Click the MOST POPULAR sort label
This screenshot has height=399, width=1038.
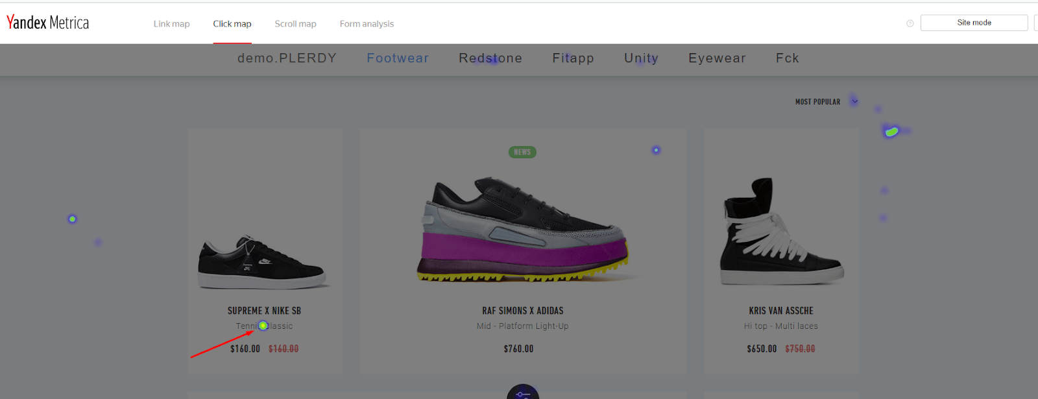(817, 102)
